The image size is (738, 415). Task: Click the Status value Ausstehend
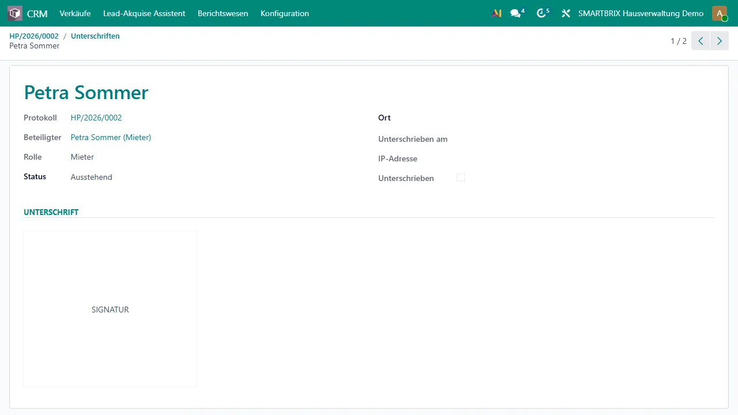coord(92,177)
